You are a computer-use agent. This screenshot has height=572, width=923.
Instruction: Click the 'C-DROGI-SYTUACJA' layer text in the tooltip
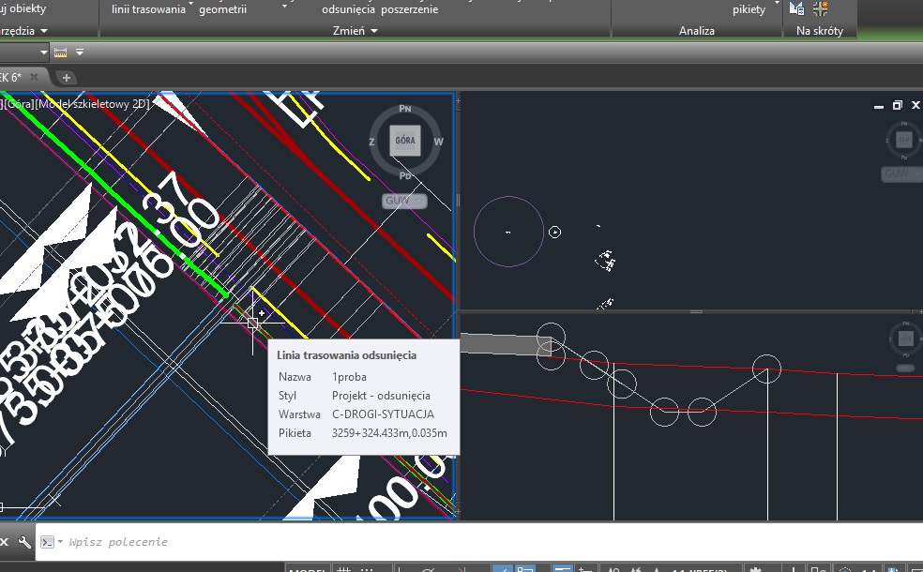tap(384, 414)
